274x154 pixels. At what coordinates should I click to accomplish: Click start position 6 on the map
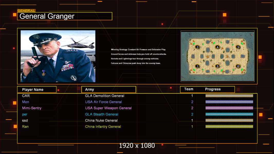click(x=238, y=66)
